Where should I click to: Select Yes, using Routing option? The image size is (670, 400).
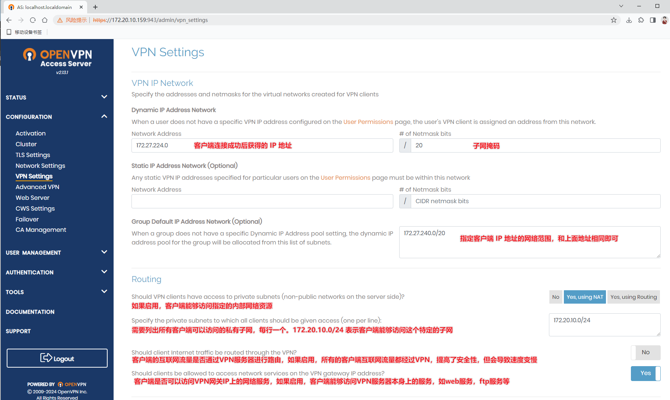pyautogui.click(x=634, y=297)
